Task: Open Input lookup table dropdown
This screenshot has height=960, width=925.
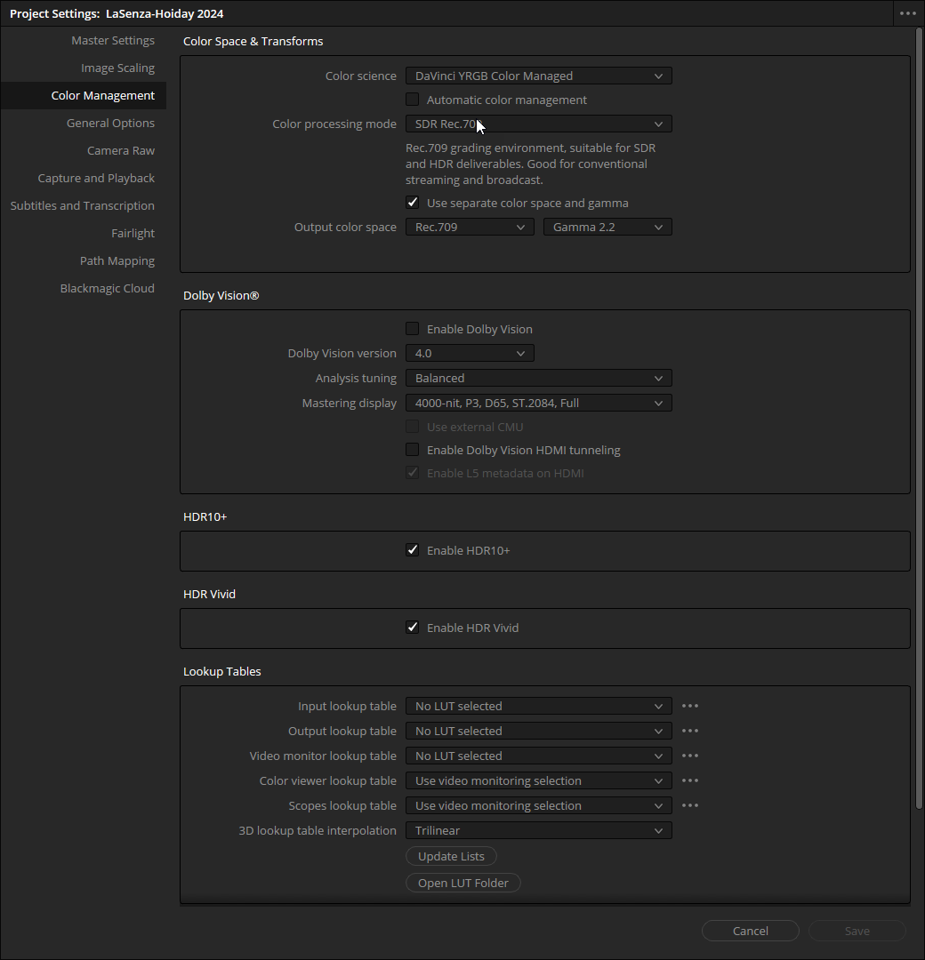Action: (x=538, y=706)
